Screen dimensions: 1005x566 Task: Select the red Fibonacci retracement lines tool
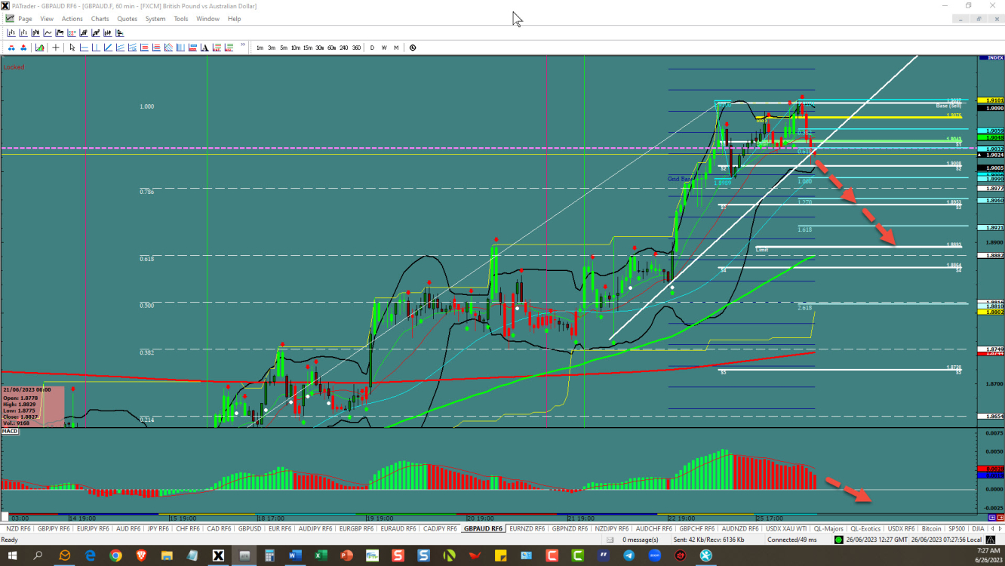tap(144, 48)
